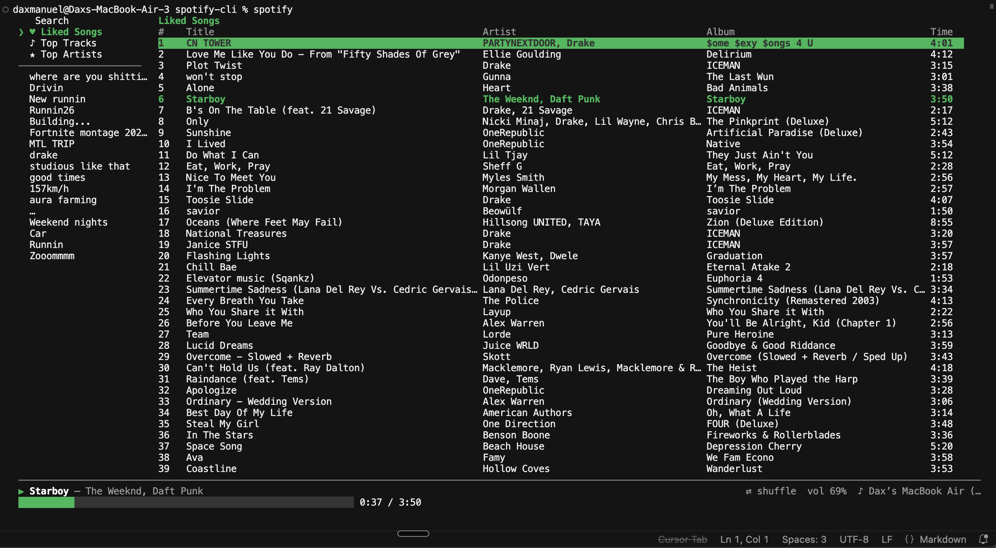996x548 pixels.
Task: Open the drake playlist
Action: [x=43, y=155]
